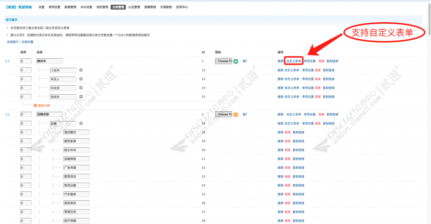The width and height of the screenshot is (431, 224).
Task: Click the 技巧提示 heading
Action: [x=11, y=20]
